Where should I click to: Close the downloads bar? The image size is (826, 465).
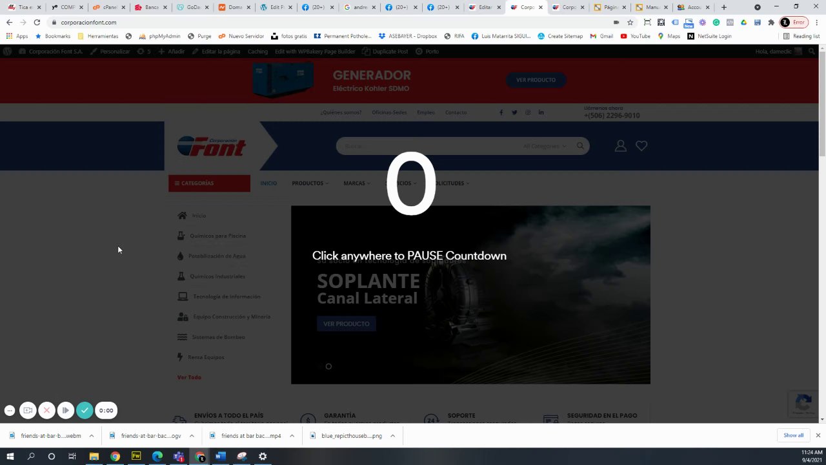point(818,435)
